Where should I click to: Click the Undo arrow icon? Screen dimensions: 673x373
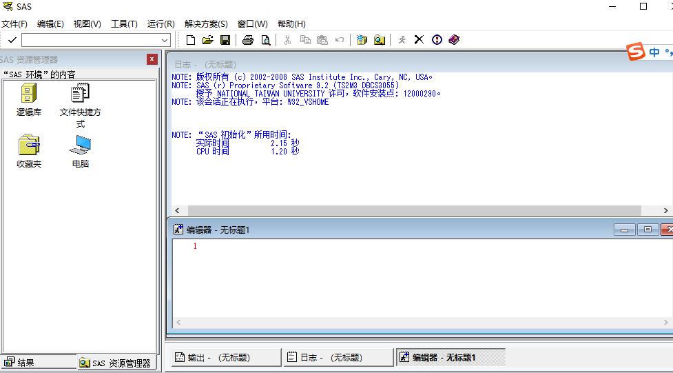pyautogui.click(x=340, y=40)
